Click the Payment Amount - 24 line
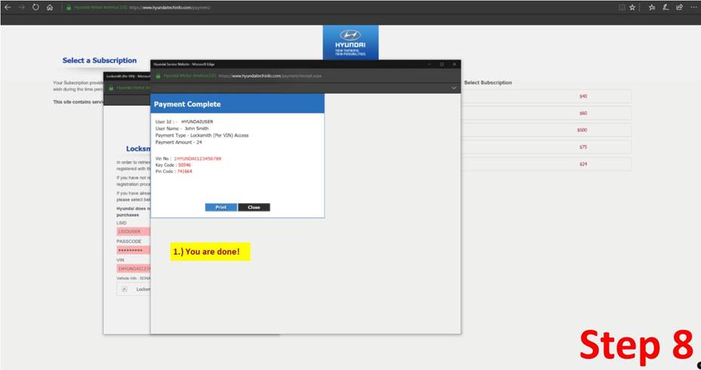701x370 pixels. point(178,142)
